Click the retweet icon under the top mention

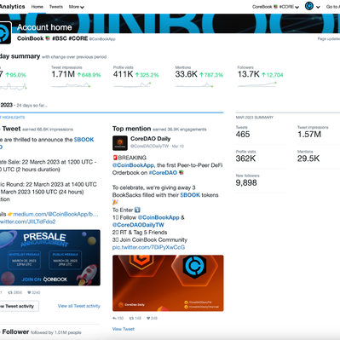[x=131, y=318]
